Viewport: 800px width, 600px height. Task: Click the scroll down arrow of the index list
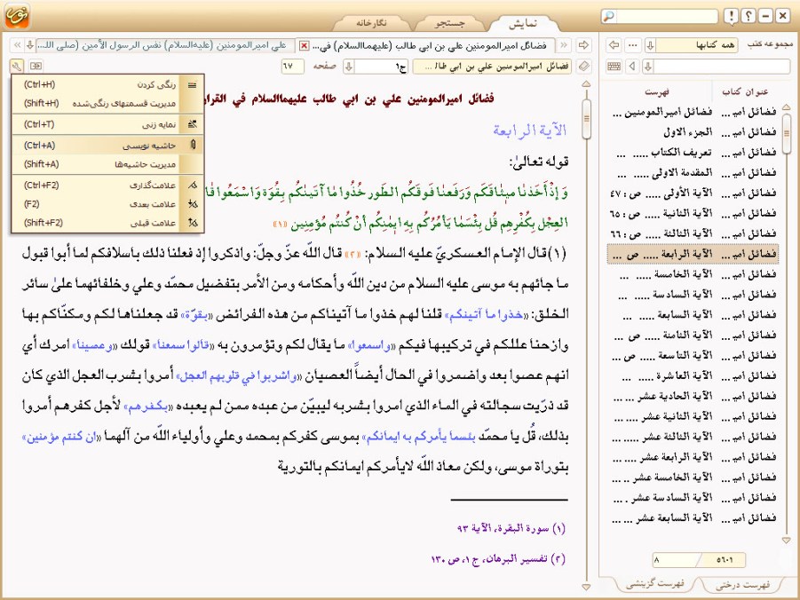[x=786, y=540]
